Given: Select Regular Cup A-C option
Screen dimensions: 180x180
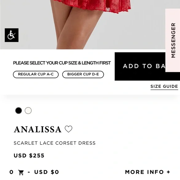Looking at the screenshot, I should (36, 74).
